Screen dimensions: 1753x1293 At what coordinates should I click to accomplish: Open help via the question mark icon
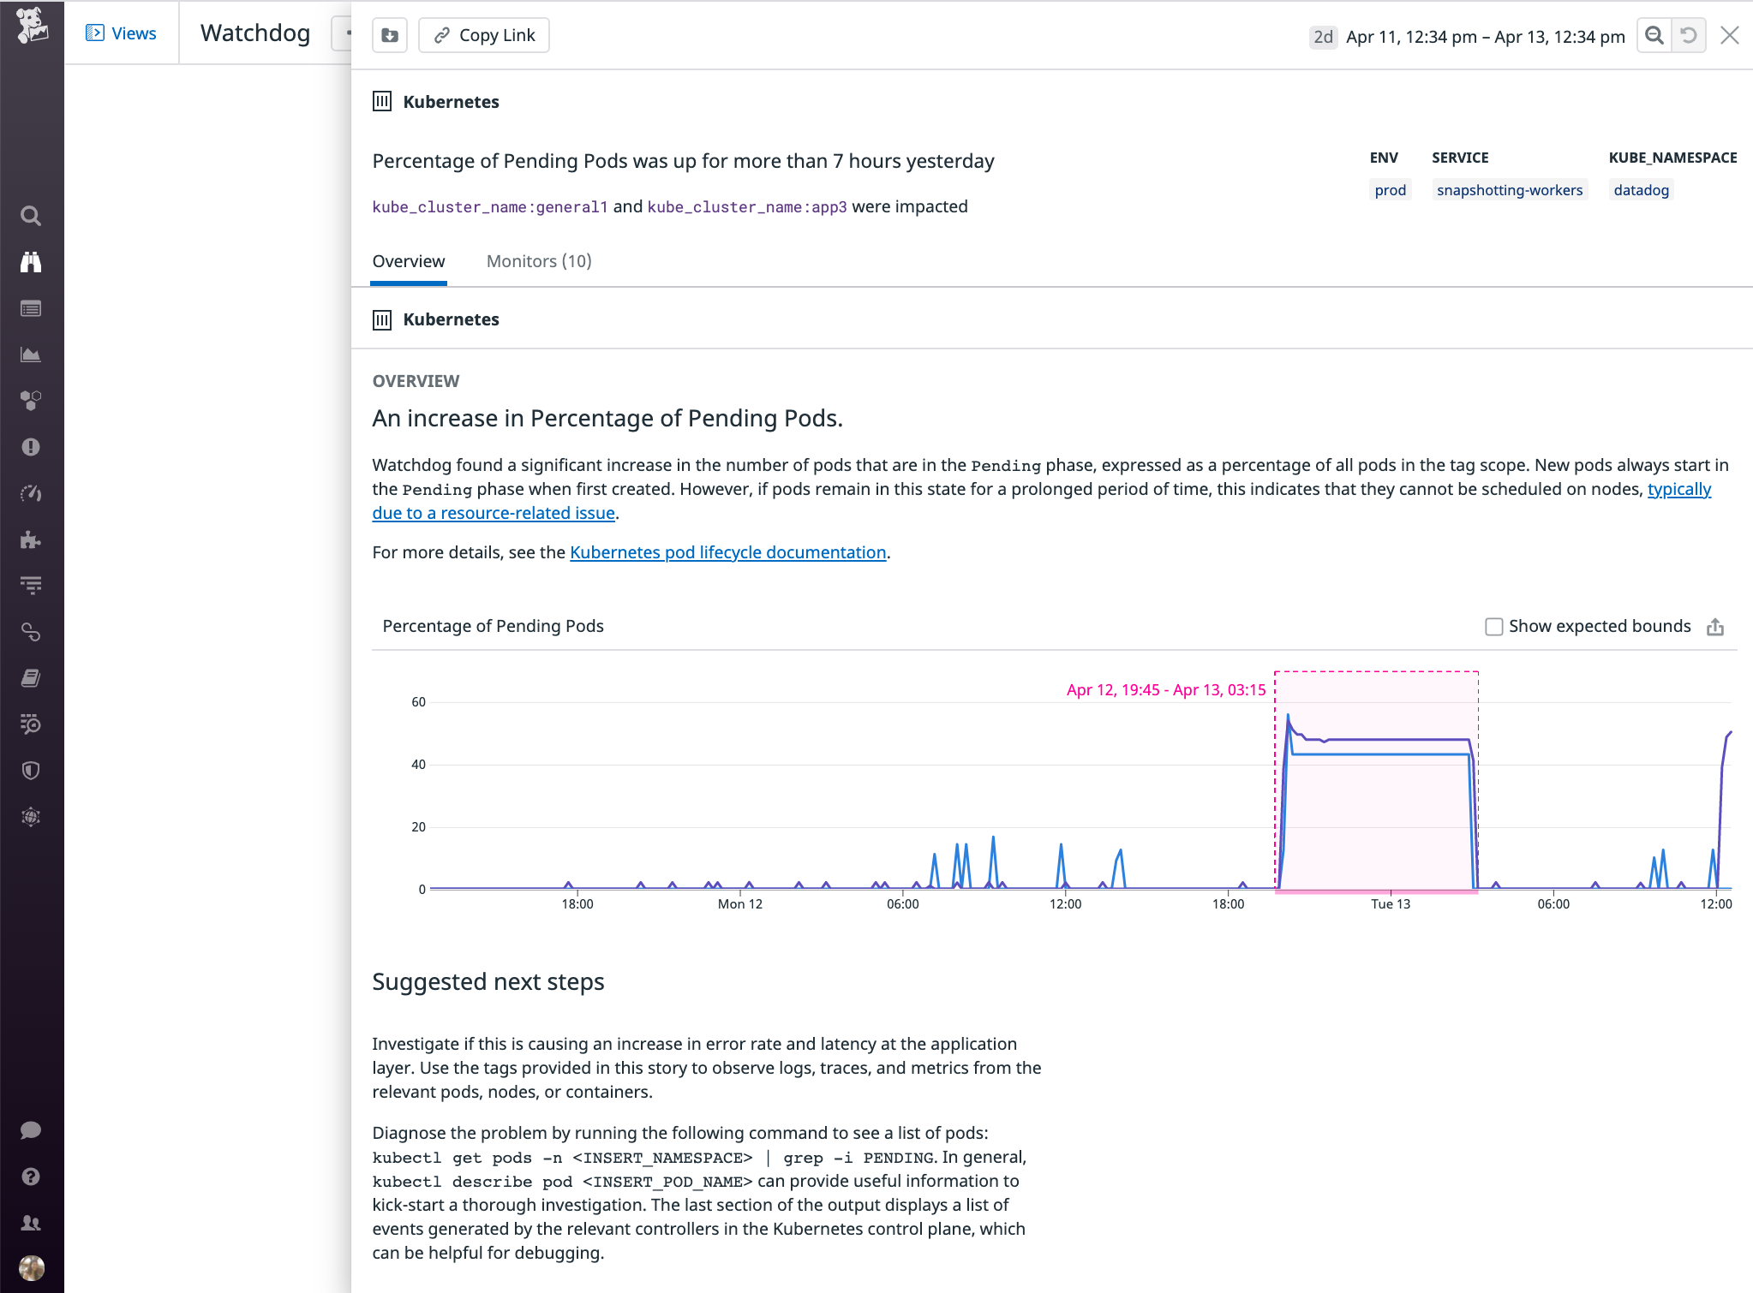[32, 1176]
